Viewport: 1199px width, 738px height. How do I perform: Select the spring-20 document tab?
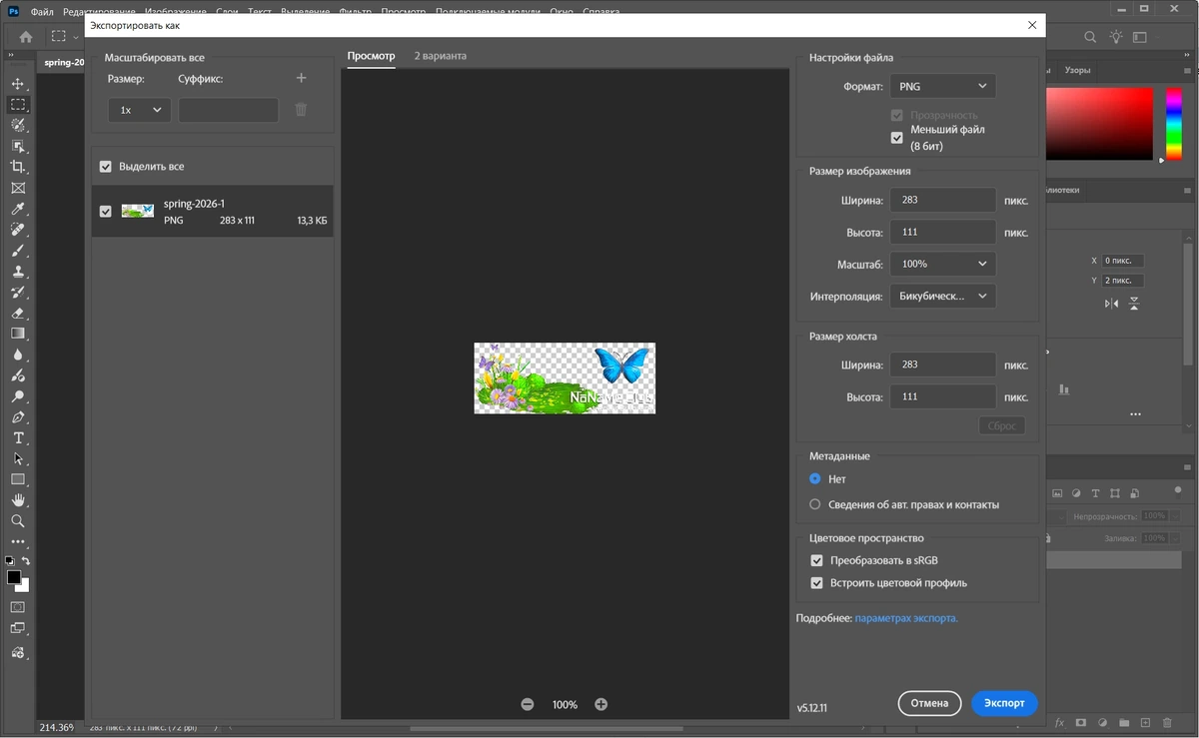(64, 62)
